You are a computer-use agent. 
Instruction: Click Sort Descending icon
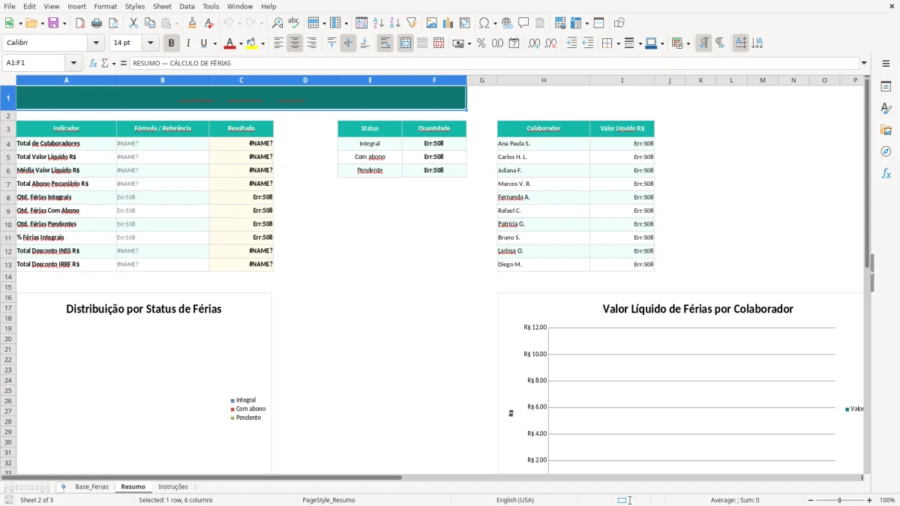[394, 23]
